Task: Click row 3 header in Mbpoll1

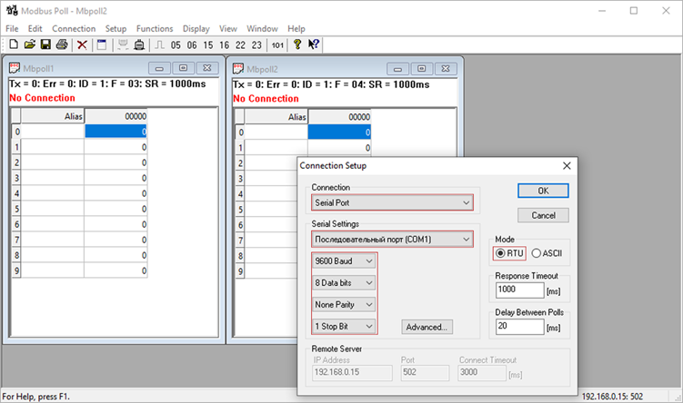Action: pyautogui.click(x=16, y=178)
